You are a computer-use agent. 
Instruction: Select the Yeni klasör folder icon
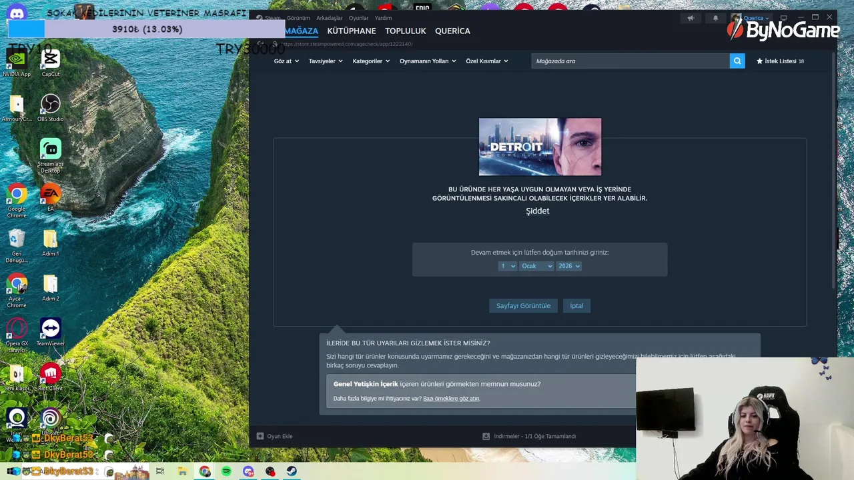[x=17, y=377]
